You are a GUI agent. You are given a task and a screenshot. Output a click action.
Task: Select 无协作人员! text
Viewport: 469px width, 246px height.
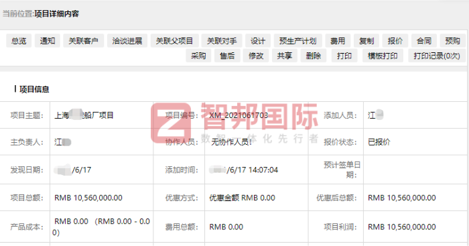click(x=232, y=142)
